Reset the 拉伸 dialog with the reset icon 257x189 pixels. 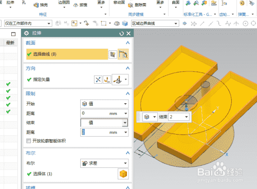tap(121, 33)
